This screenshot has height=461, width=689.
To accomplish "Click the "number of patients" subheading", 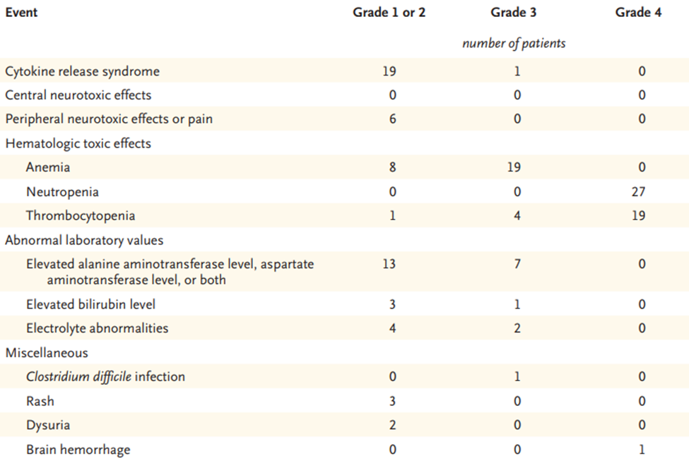I will pyautogui.click(x=514, y=43).
